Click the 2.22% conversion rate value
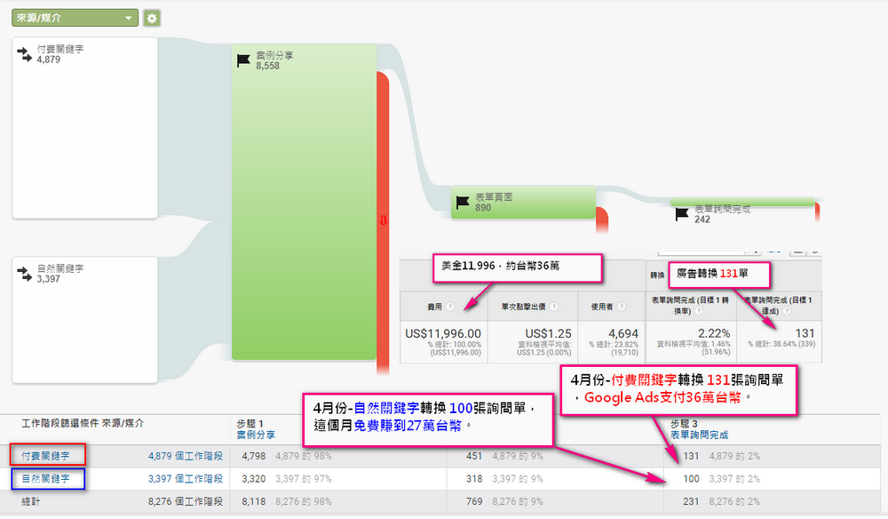Viewport: 888px width, 519px height. 714,334
